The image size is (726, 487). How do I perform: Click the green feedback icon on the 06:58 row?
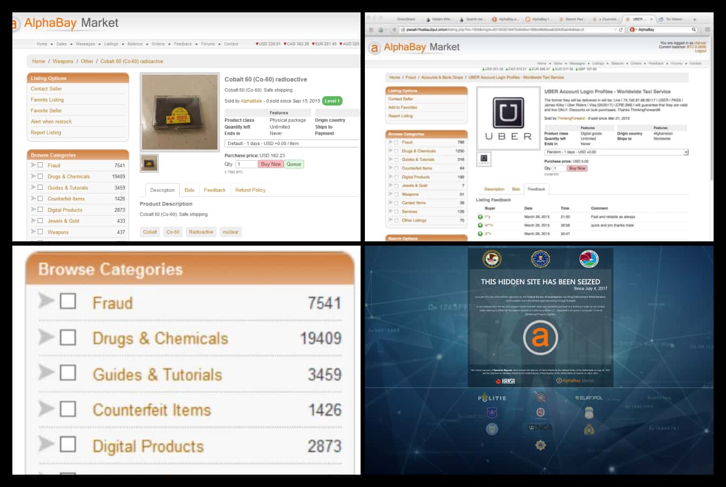(x=480, y=225)
